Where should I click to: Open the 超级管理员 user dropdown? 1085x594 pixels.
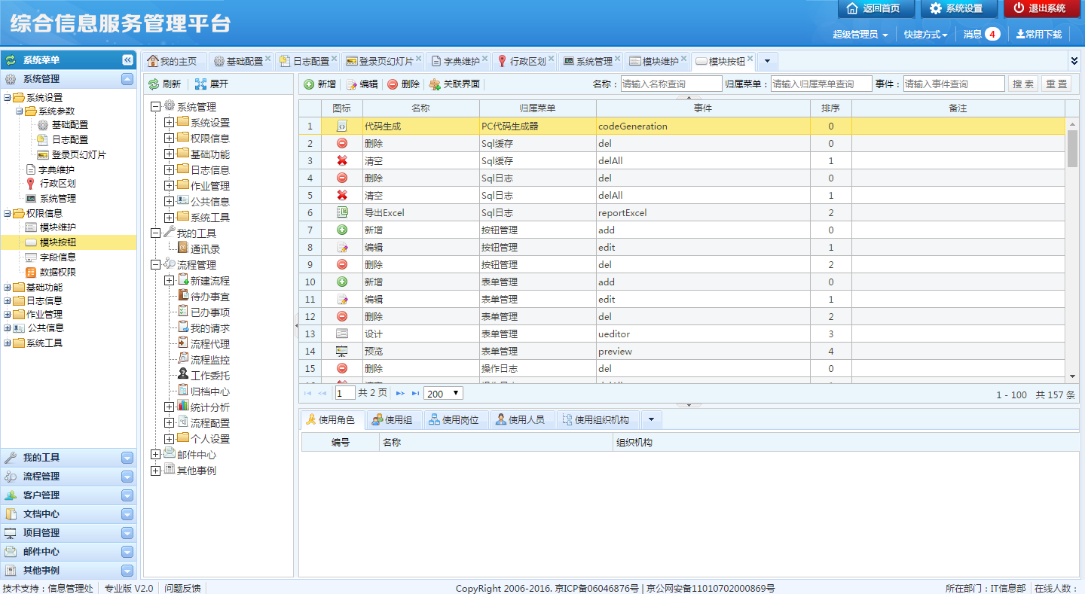pos(860,34)
